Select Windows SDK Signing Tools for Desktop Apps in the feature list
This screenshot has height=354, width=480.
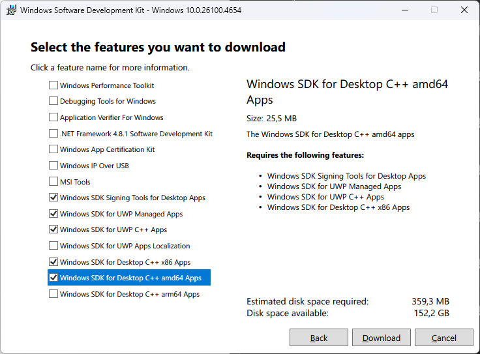click(x=132, y=198)
